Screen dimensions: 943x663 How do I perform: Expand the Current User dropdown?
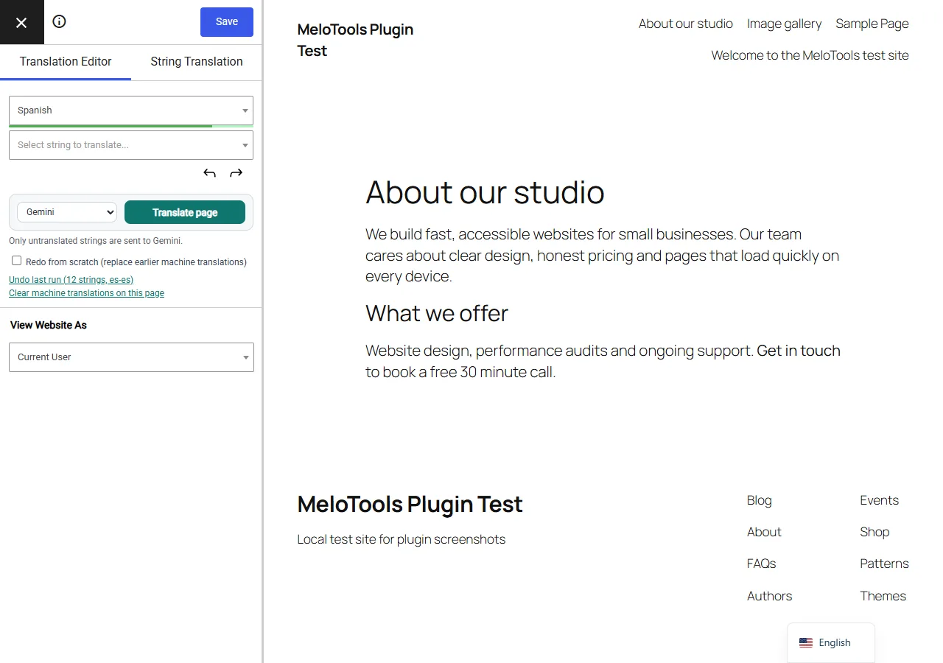click(x=131, y=357)
